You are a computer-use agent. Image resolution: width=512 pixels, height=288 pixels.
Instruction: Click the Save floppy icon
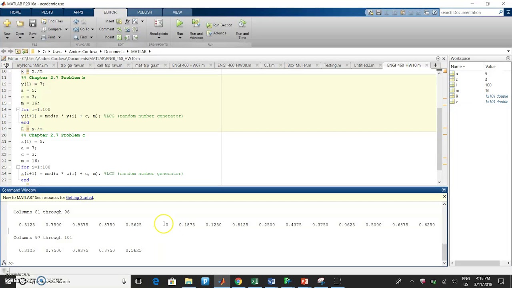tap(32, 24)
